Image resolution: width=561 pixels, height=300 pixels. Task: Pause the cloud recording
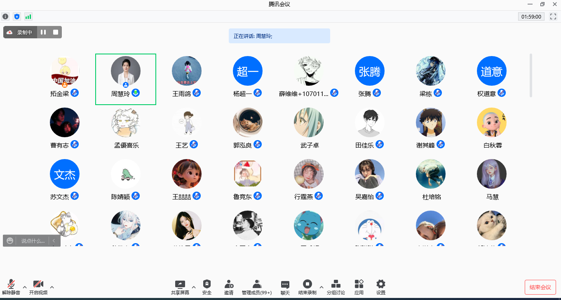(43, 32)
